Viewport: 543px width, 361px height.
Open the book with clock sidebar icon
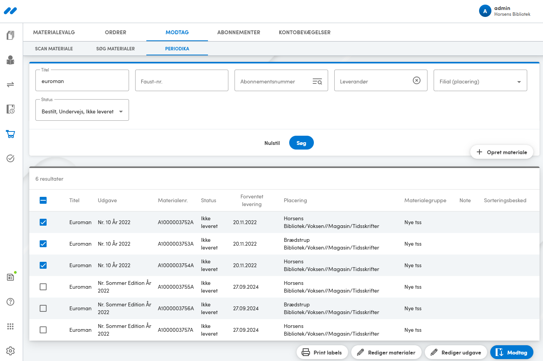click(x=10, y=109)
